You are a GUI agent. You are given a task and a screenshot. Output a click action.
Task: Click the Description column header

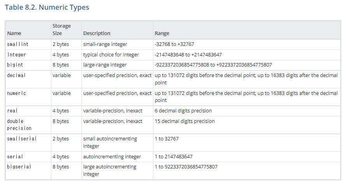(x=97, y=33)
